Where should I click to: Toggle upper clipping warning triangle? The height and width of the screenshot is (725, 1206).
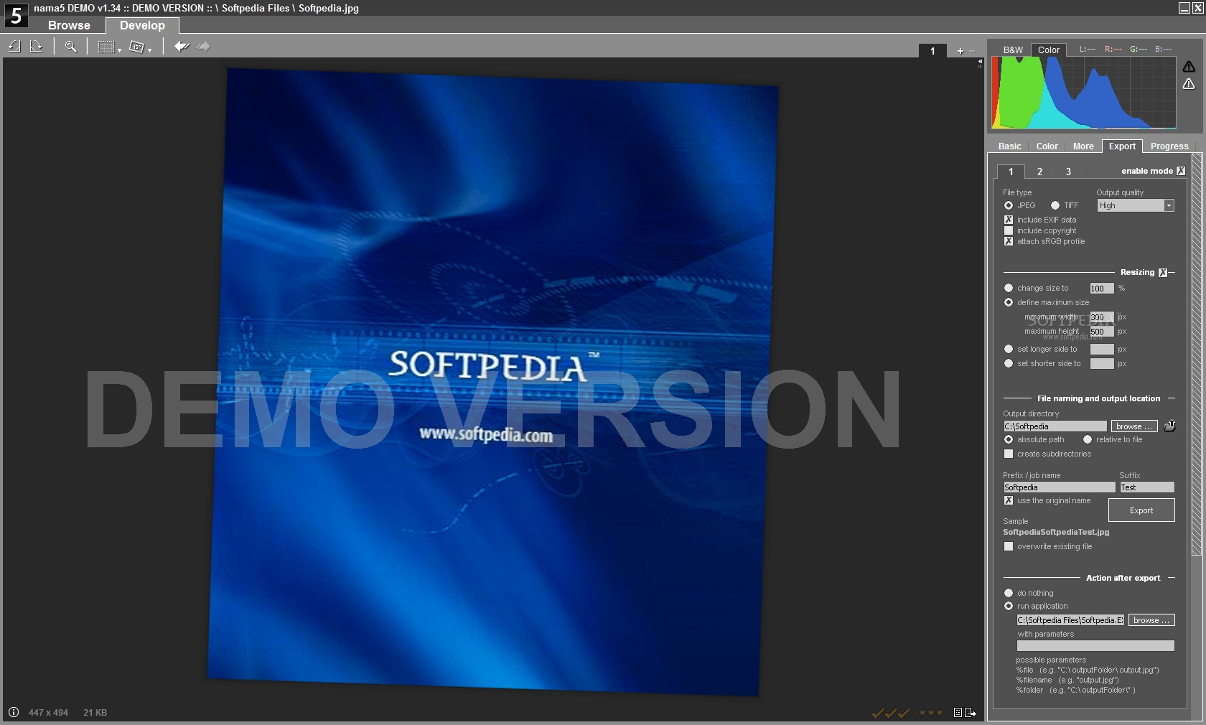tap(1189, 67)
